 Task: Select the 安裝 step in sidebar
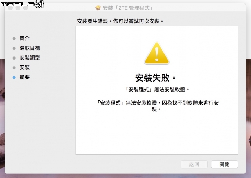[x=24, y=68]
